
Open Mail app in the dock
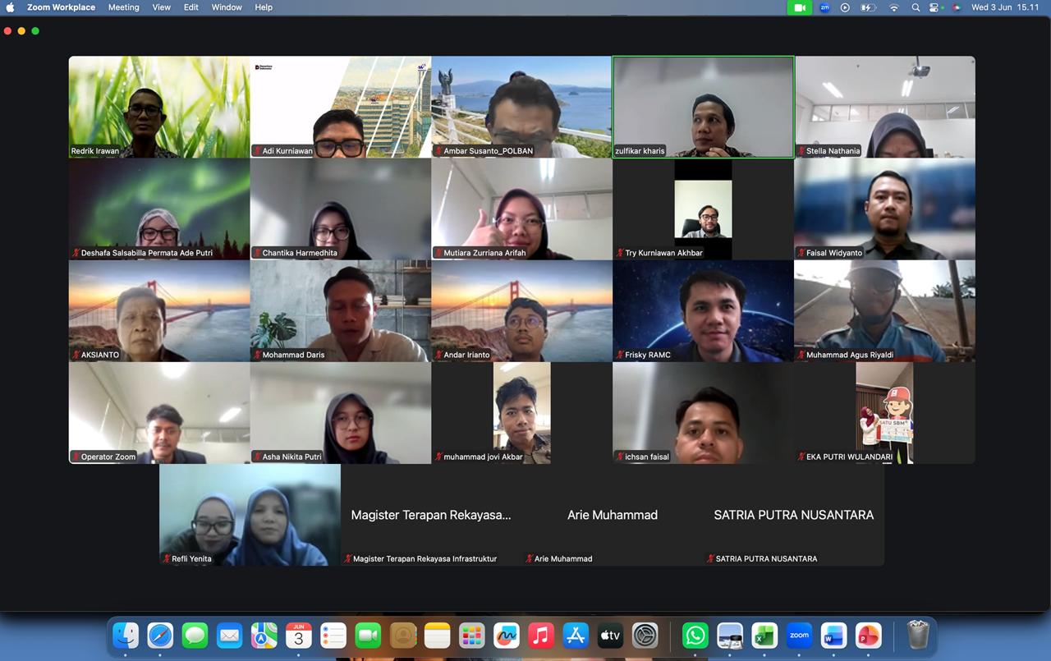tap(229, 636)
